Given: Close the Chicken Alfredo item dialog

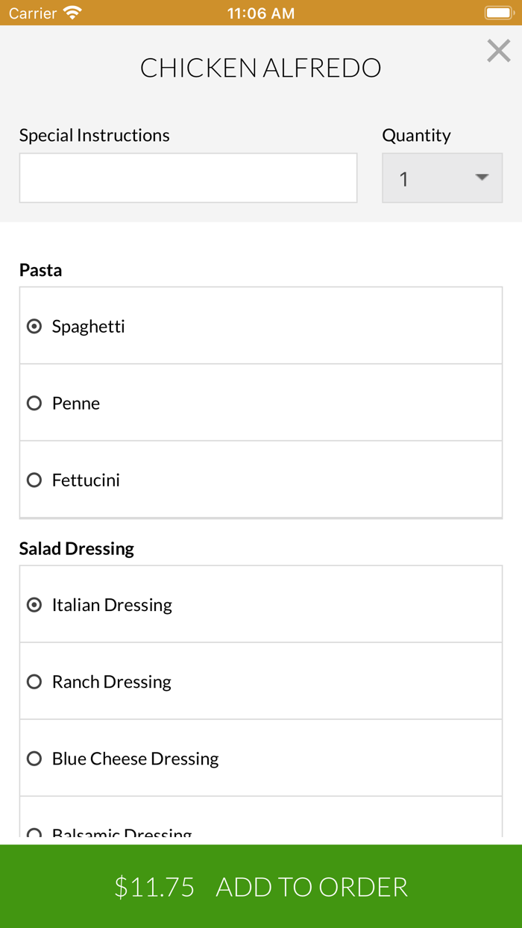Looking at the screenshot, I should coord(498,51).
